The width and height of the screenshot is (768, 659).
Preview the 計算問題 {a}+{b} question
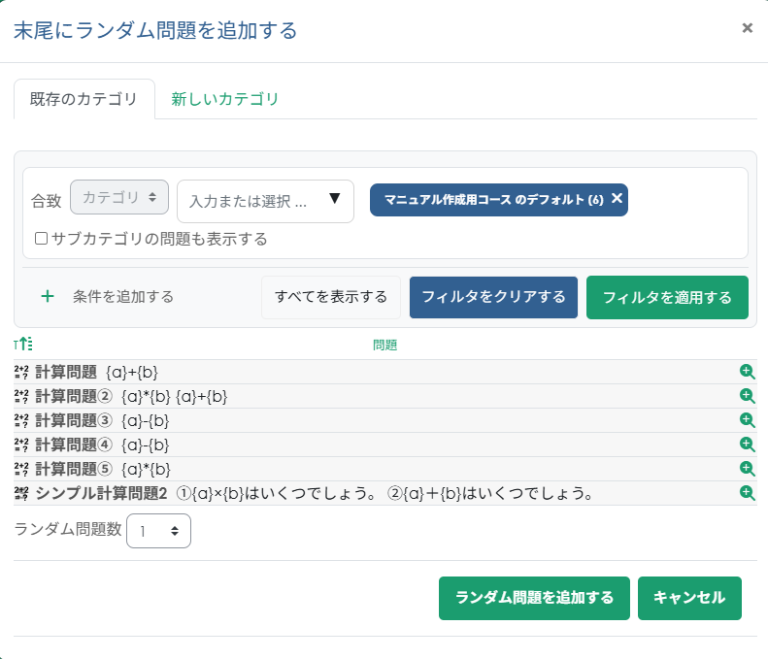[747, 372]
